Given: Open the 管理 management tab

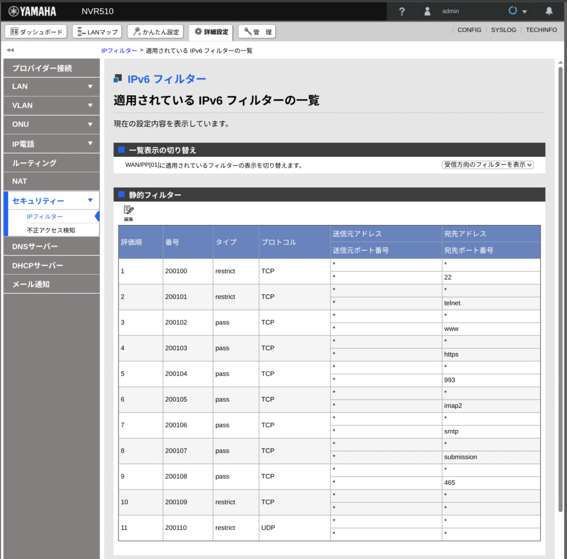Looking at the screenshot, I should tap(257, 32).
